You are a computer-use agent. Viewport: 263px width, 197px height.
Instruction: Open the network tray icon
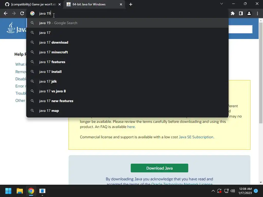(x=226, y=191)
